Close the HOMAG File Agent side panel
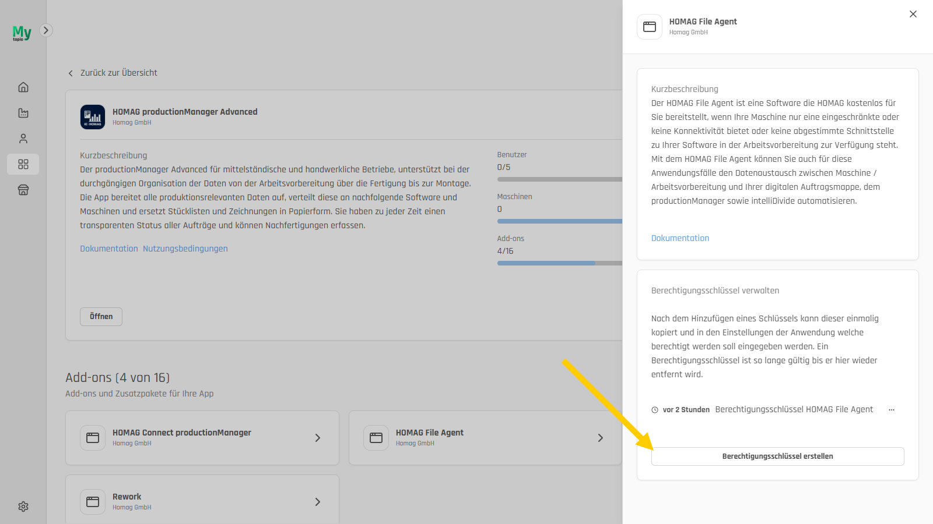 [x=913, y=14]
